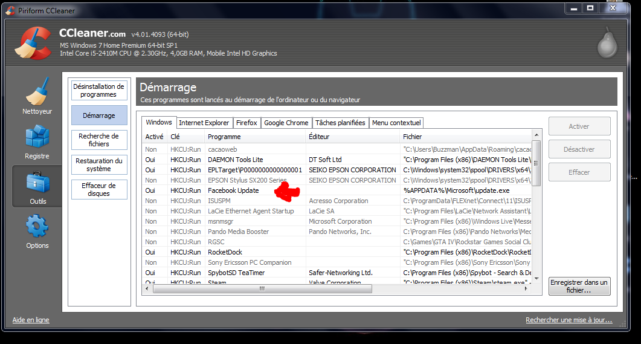Click Enregistrer dans un fichier button
The height and width of the screenshot is (344, 641).
click(x=579, y=287)
